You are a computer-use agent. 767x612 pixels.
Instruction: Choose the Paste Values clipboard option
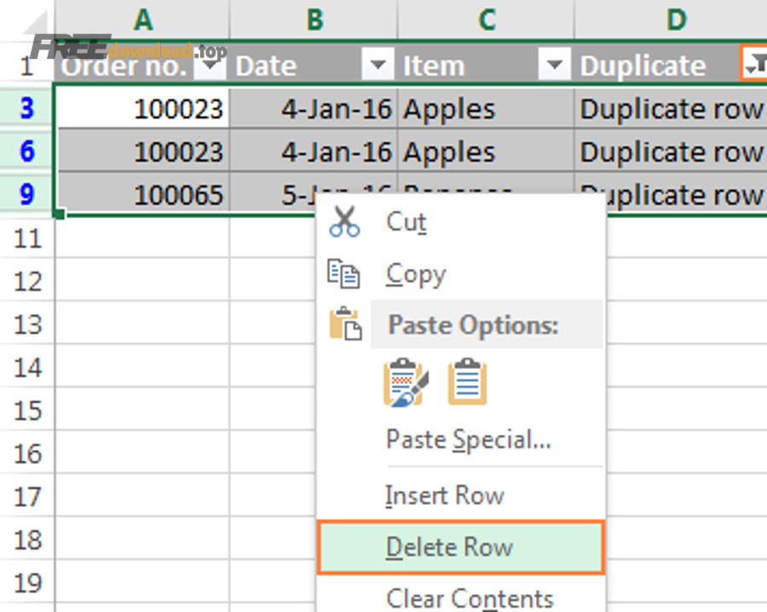click(x=467, y=382)
